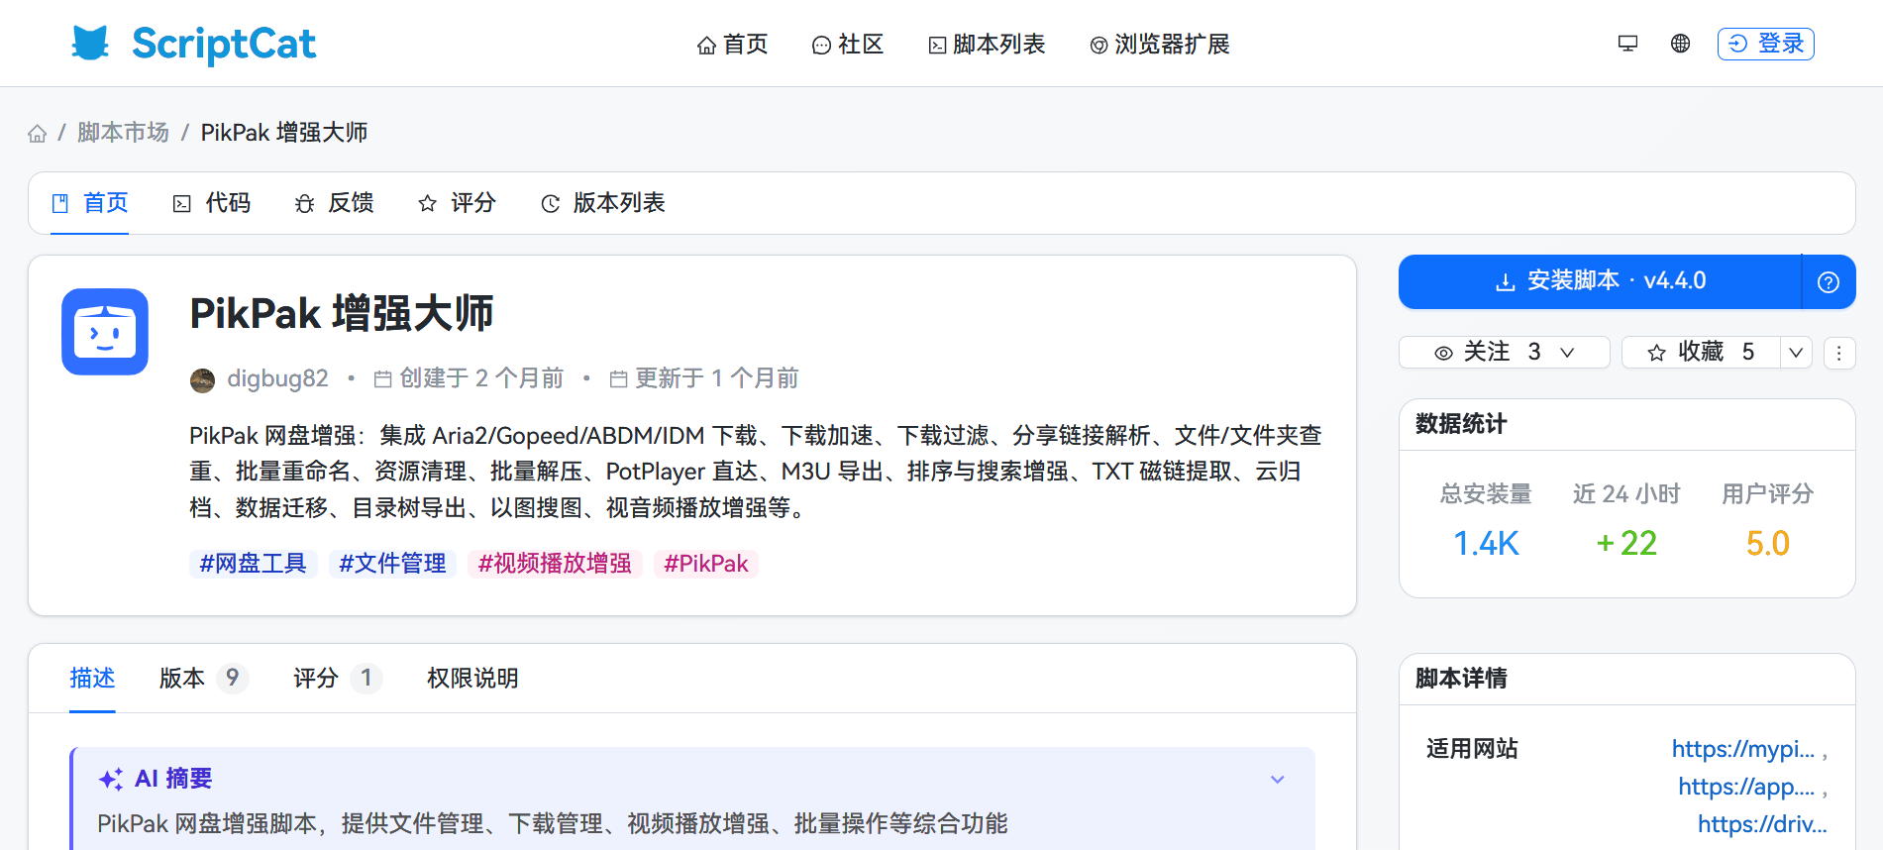Click the 登录 login button
Screen dimensions: 1883x850
1766,44
